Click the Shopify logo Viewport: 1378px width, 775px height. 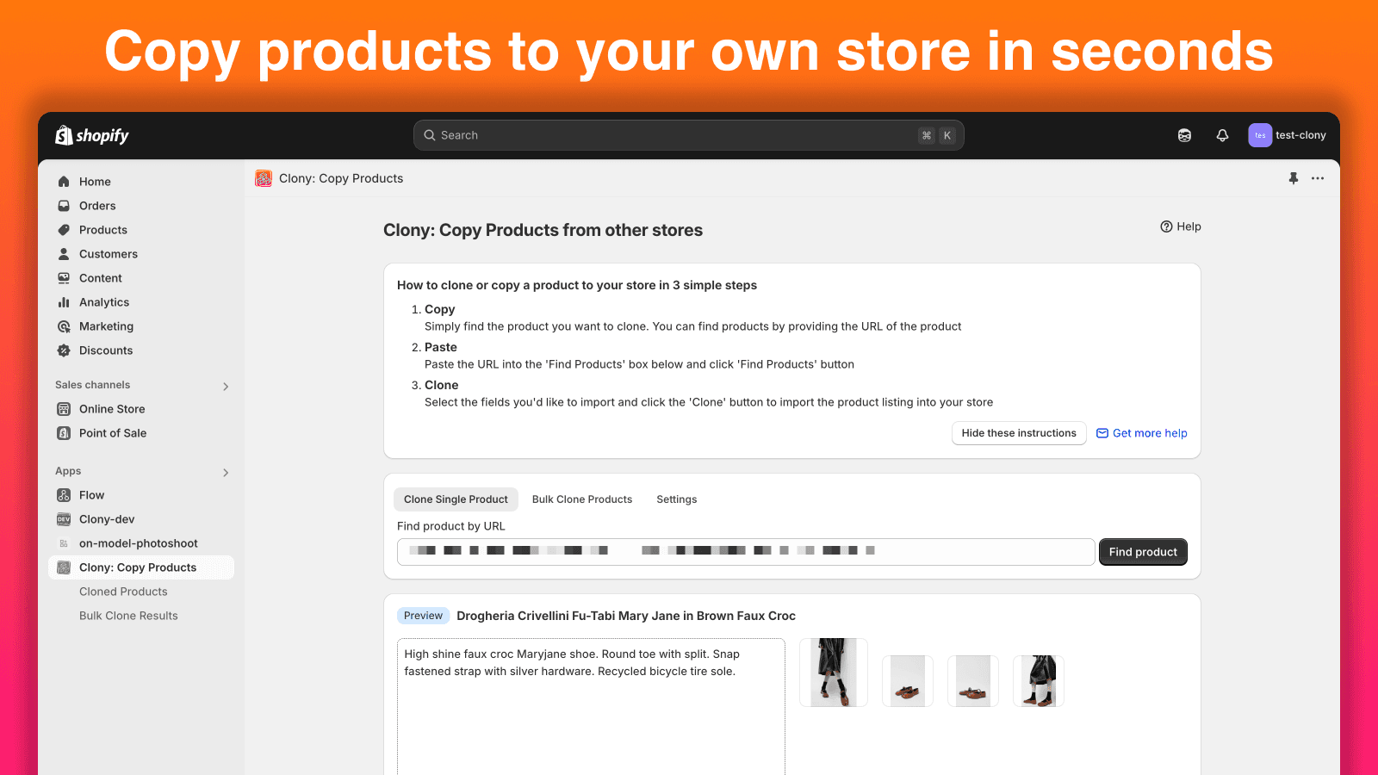(90, 135)
